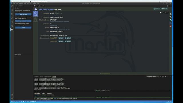183x103 pixels.
Task: Open the YouTube icon link
Action: [x=170, y=26]
